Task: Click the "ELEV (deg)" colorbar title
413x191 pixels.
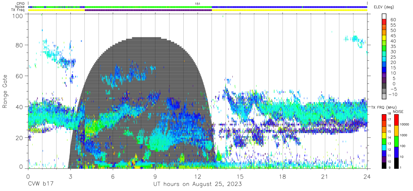Action: tap(384, 7)
